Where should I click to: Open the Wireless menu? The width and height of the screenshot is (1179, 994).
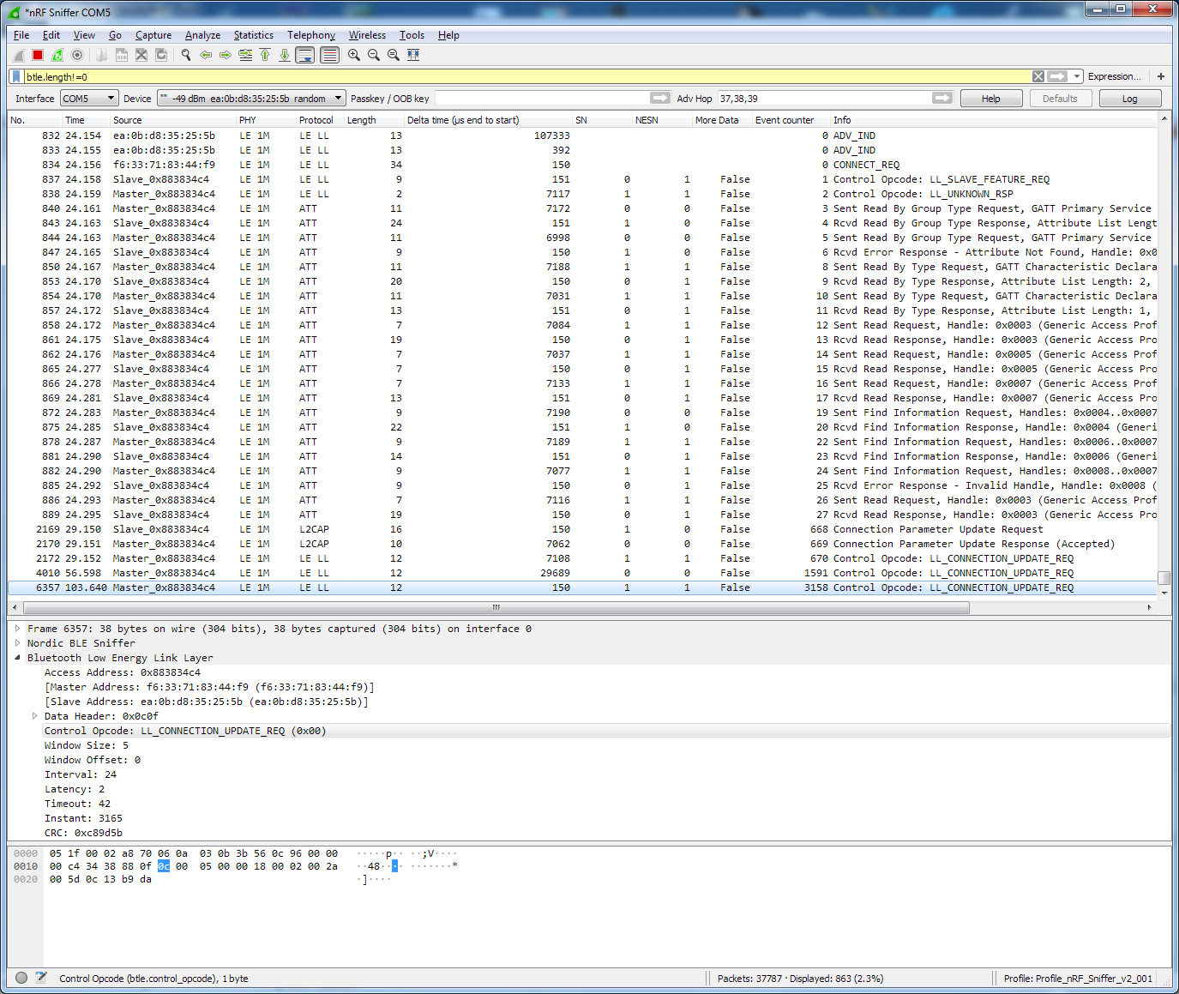367,35
